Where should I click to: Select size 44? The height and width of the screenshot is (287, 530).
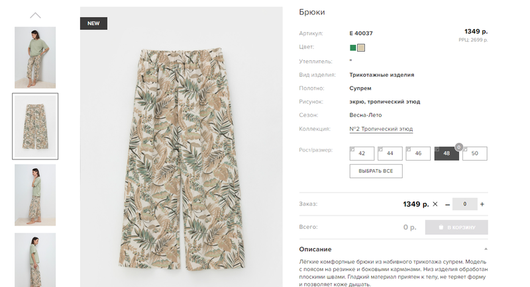coord(390,153)
